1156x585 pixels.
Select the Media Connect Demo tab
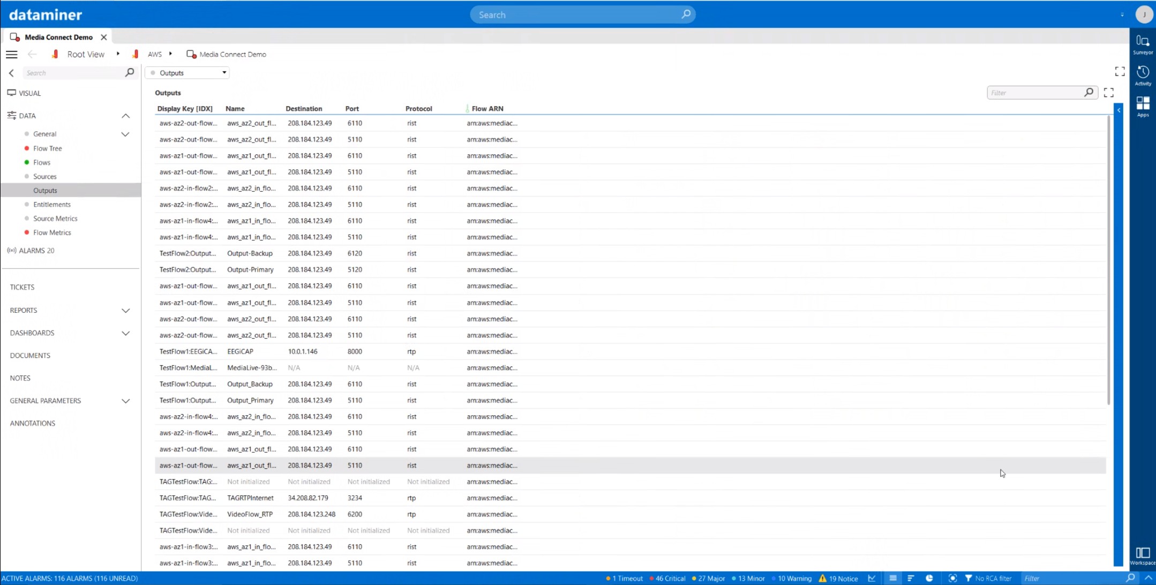(58, 37)
